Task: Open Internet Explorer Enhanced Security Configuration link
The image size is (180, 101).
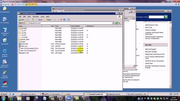Action: pos(154,38)
